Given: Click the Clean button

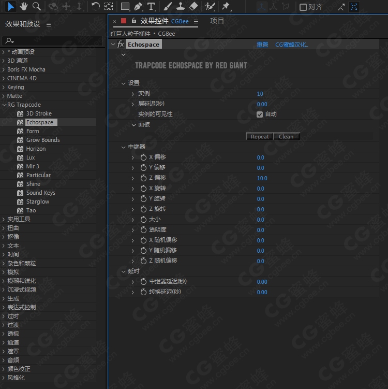Looking at the screenshot, I should click(x=286, y=136).
